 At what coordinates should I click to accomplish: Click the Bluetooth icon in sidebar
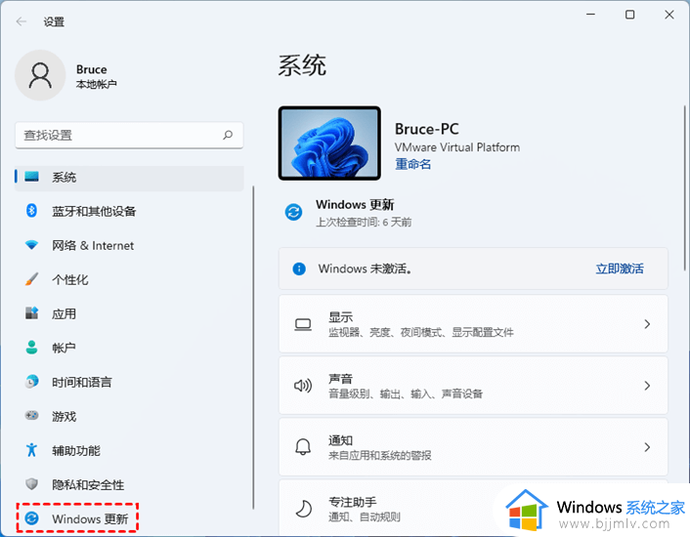click(x=31, y=211)
